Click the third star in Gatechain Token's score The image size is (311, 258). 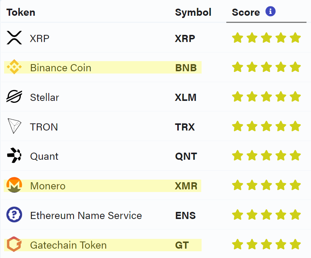pos(266,244)
